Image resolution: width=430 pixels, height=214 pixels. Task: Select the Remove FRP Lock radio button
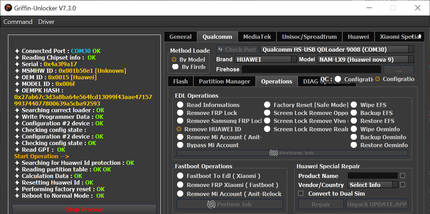tap(180, 113)
